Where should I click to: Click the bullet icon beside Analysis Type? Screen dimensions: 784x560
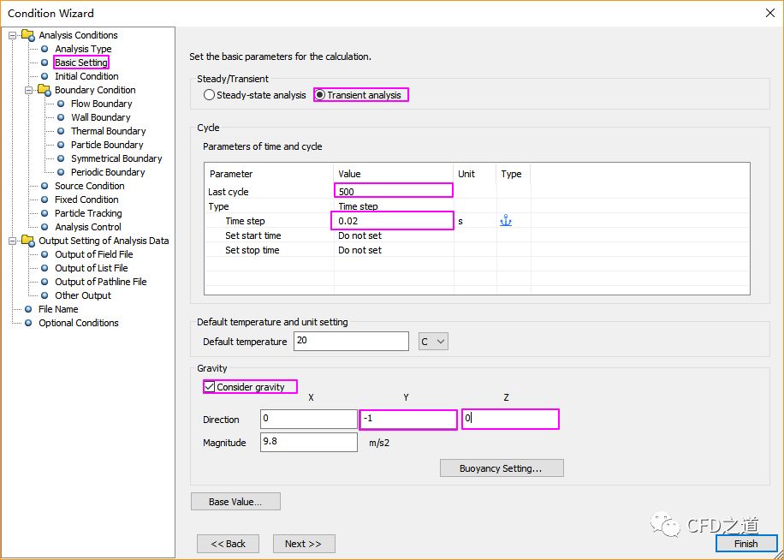(x=45, y=49)
